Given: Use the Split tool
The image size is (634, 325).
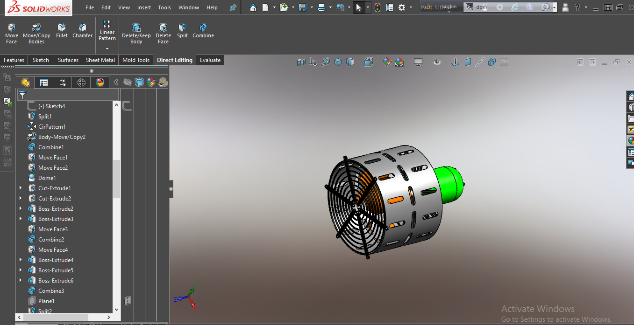Looking at the screenshot, I should coord(182,31).
